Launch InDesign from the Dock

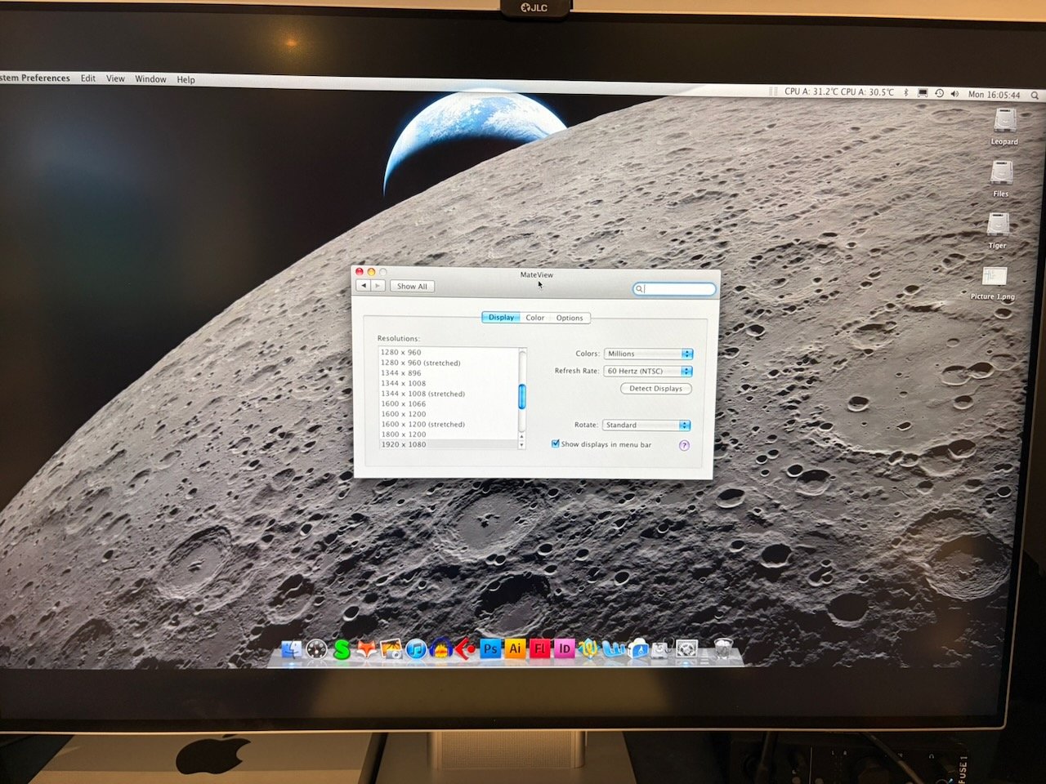[x=564, y=649]
